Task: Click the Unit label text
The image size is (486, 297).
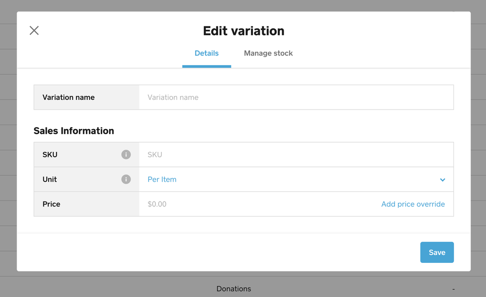Action: (x=50, y=180)
